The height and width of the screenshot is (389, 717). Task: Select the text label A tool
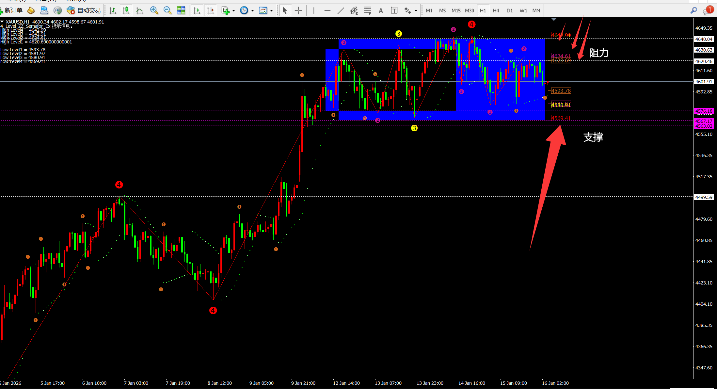coord(381,10)
